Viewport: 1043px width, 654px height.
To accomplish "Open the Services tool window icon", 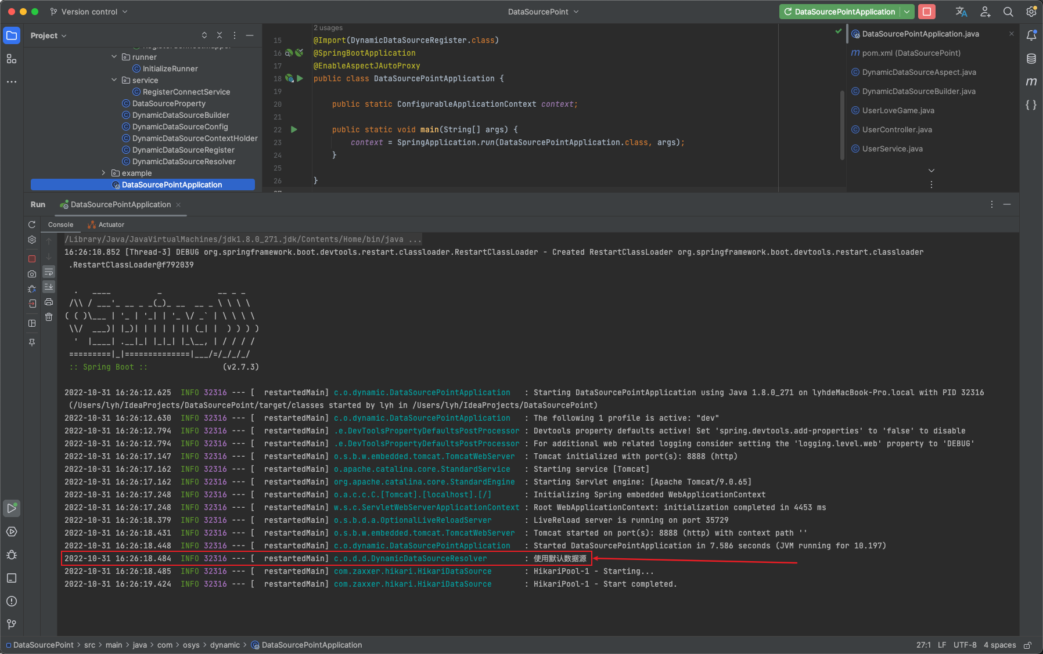I will tap(12, 532).
